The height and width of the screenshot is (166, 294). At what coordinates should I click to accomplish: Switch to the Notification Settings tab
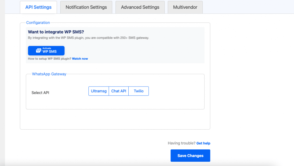[x=86, y=7]
